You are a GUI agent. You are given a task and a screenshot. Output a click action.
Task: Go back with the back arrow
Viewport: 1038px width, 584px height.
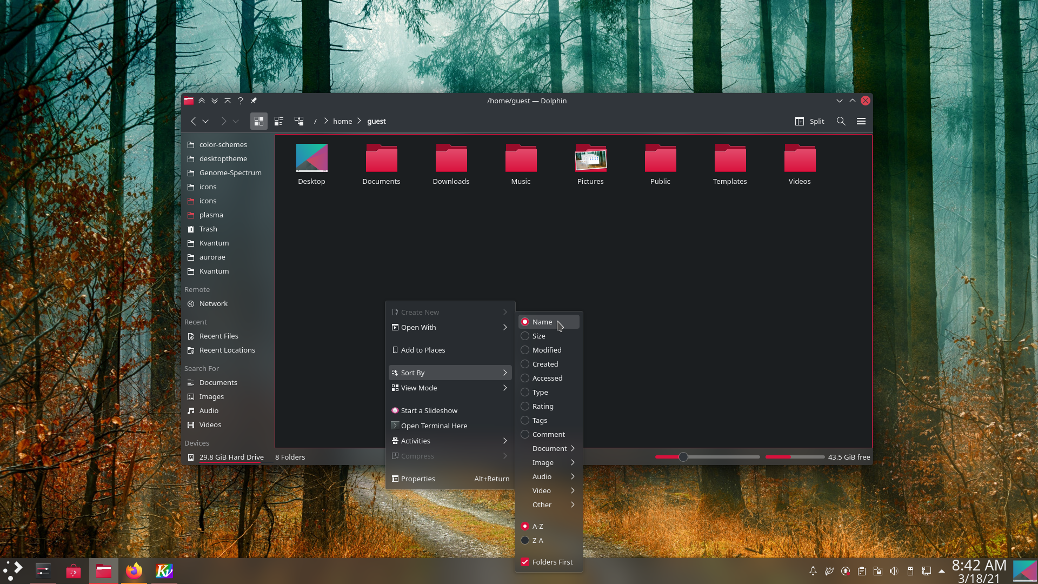click(193, 121)
